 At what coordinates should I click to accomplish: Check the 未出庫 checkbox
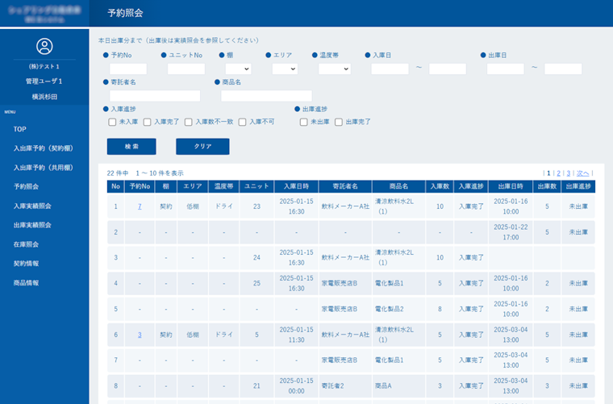pos(303,122)
